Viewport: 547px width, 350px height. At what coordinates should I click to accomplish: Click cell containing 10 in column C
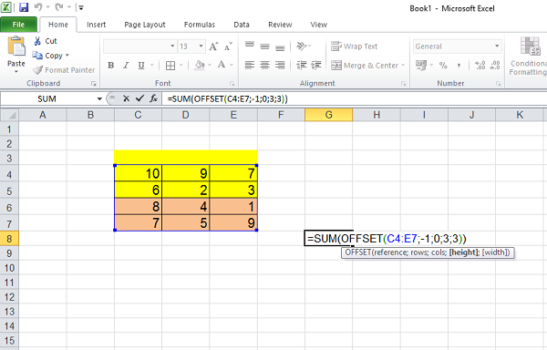(139, 173)
